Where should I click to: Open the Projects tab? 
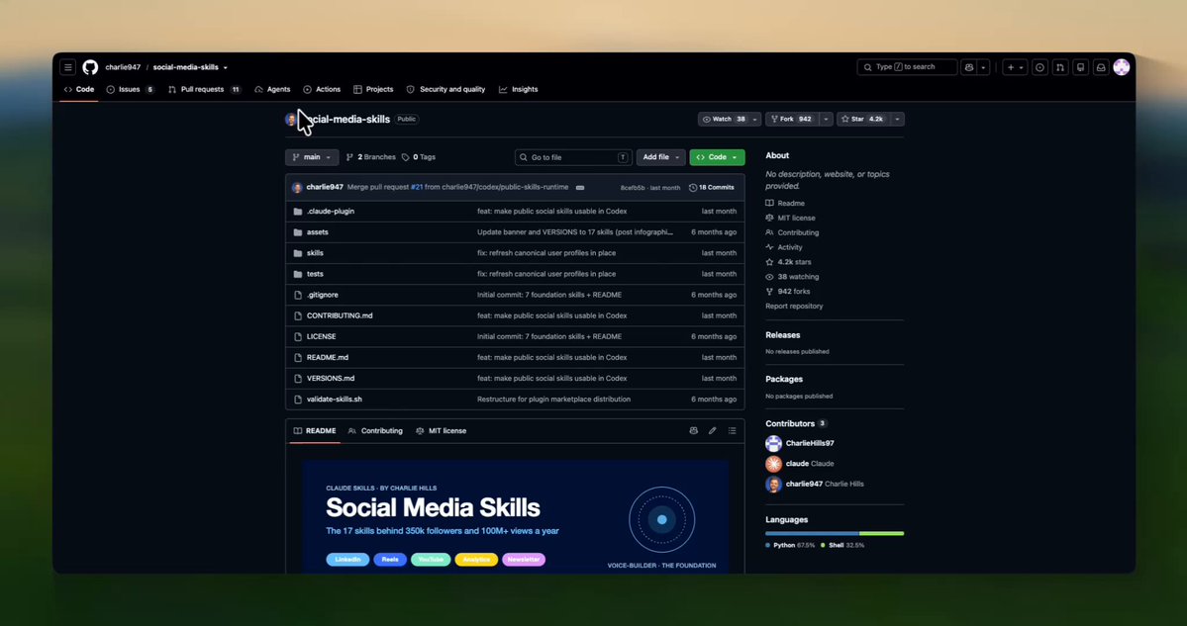tap(373, 89)
